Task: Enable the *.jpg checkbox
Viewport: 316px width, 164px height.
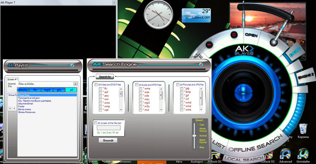Action: [182, 88]
